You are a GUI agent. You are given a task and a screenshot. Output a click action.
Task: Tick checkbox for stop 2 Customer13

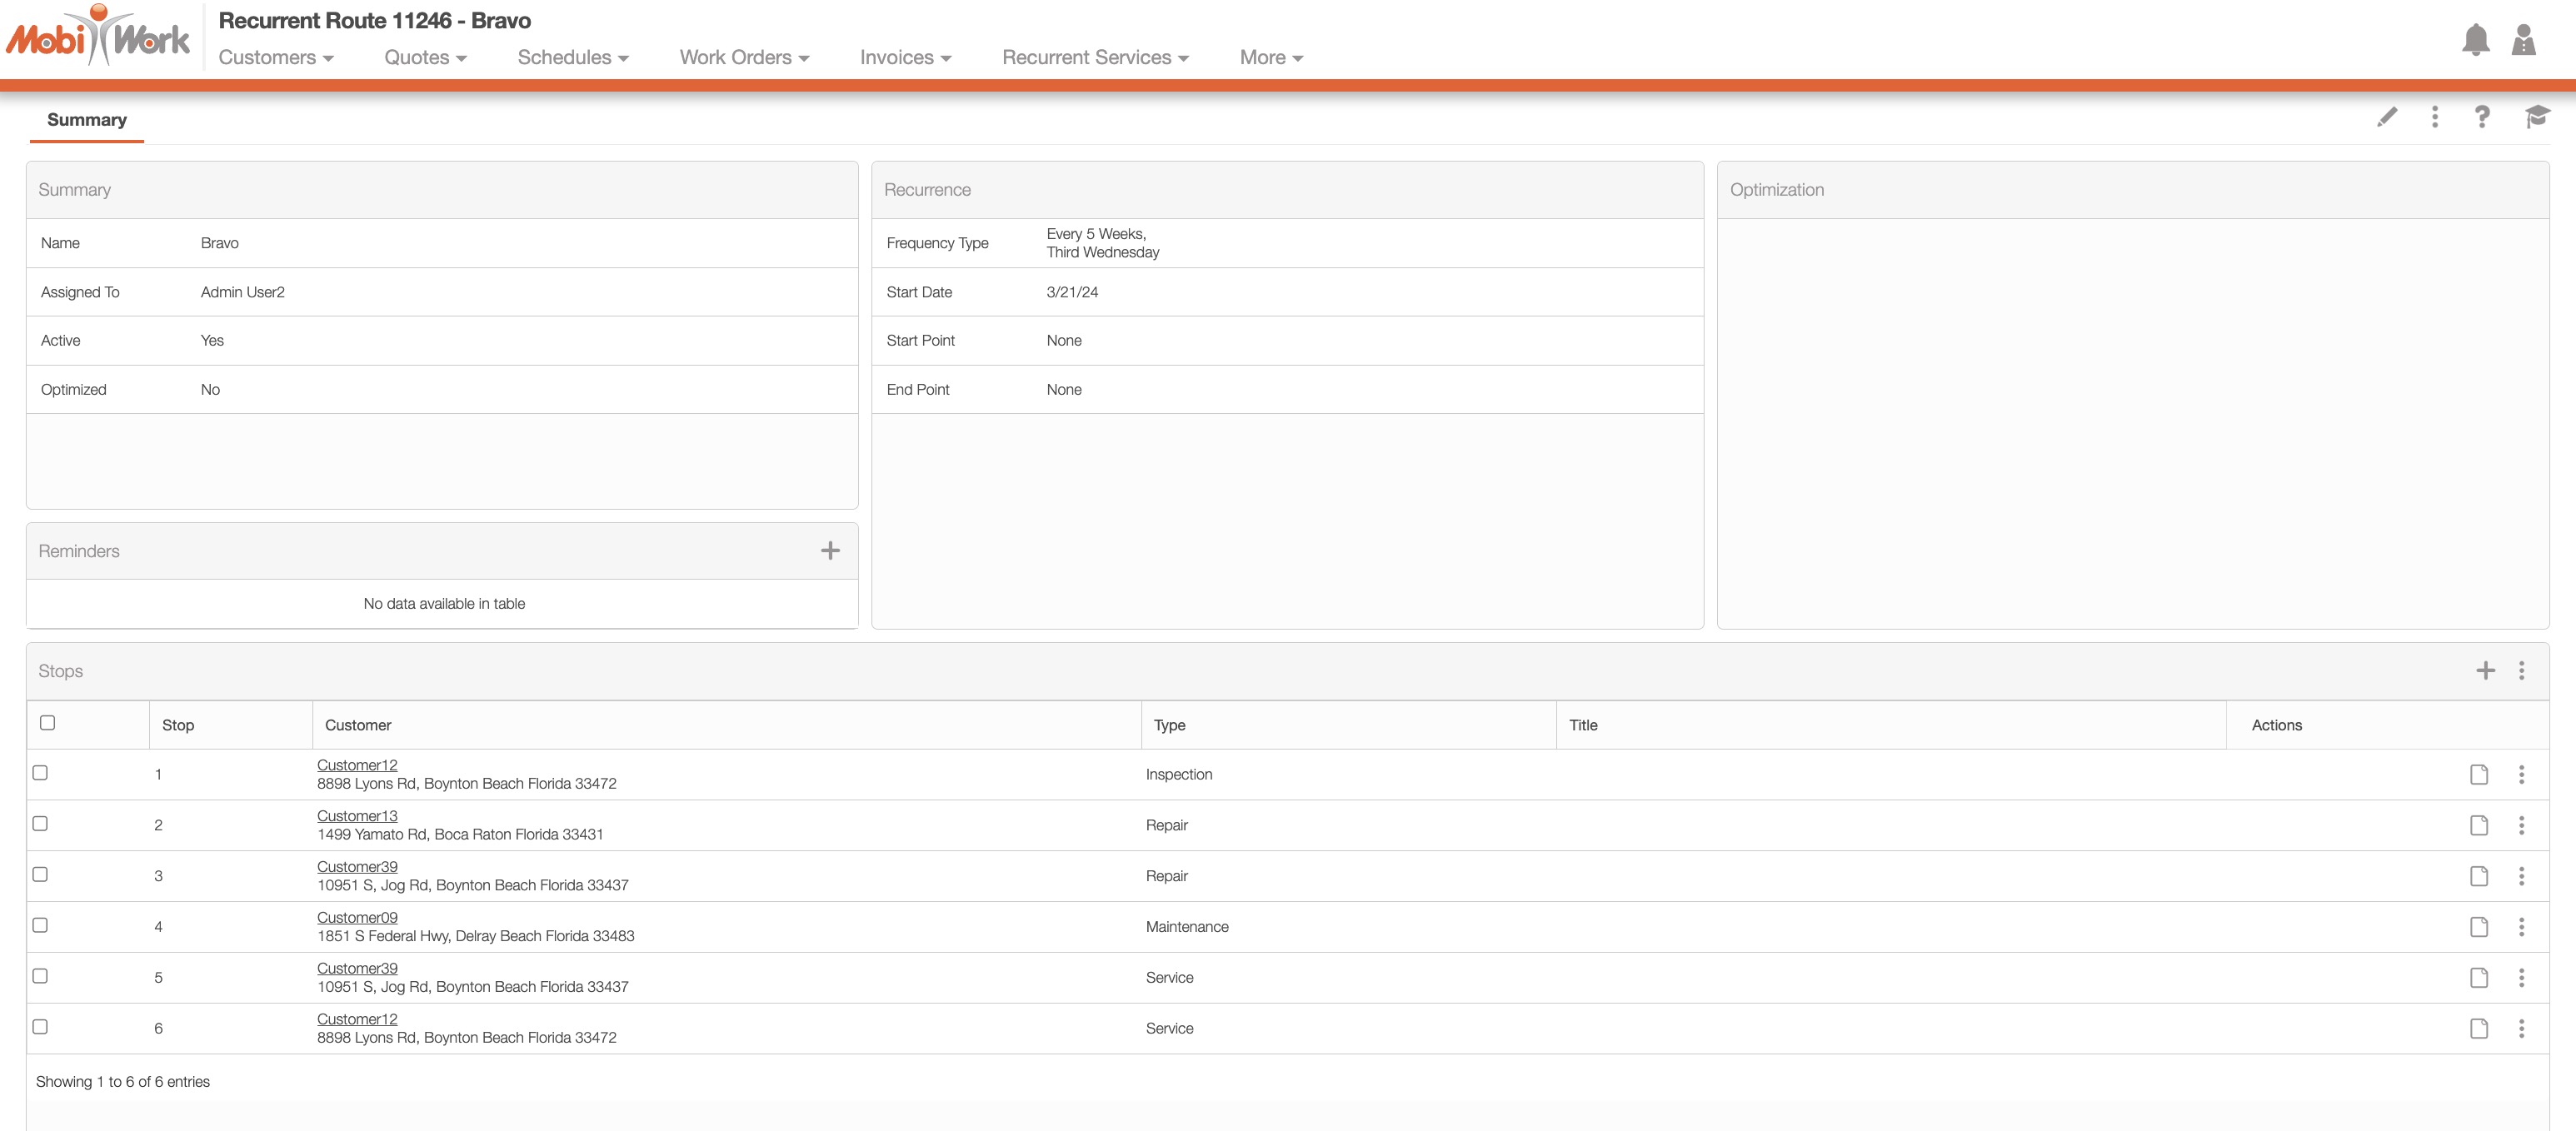(40, 824)
